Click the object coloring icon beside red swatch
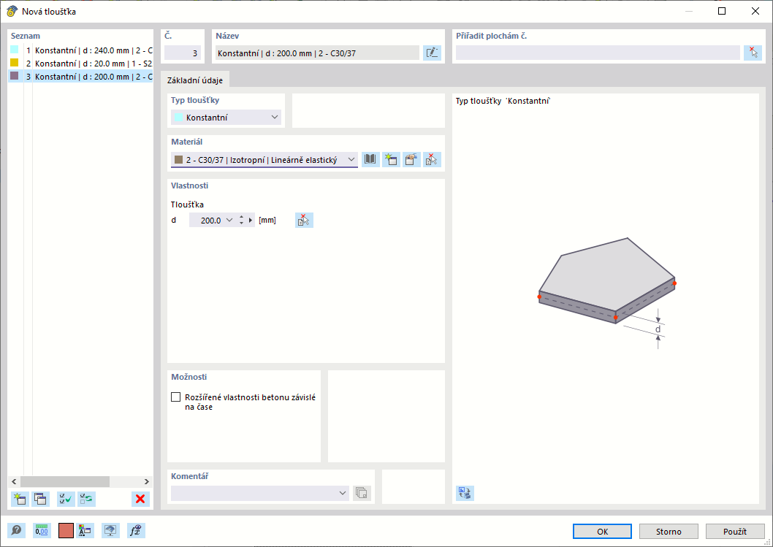The width and height of the screenshot is (773, 547). click(x=85, y=531)
